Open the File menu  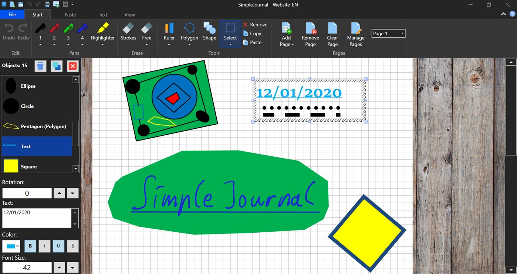point(12,14)
